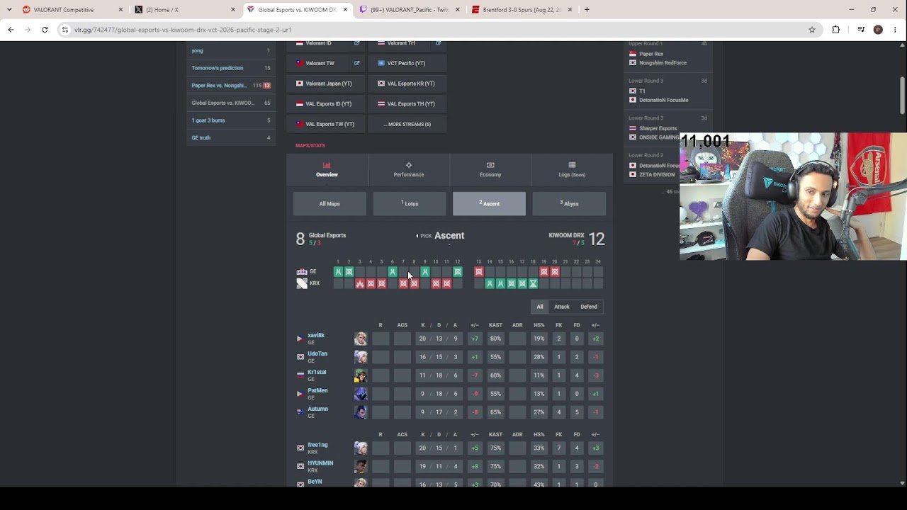Open the '1 goat 3 bums' thread

(231, 120)
